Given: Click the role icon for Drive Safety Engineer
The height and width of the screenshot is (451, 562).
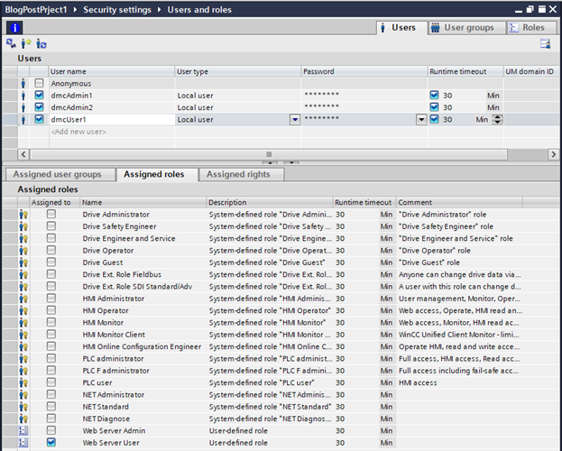Looking at the screenshot, I should point(23,226).
